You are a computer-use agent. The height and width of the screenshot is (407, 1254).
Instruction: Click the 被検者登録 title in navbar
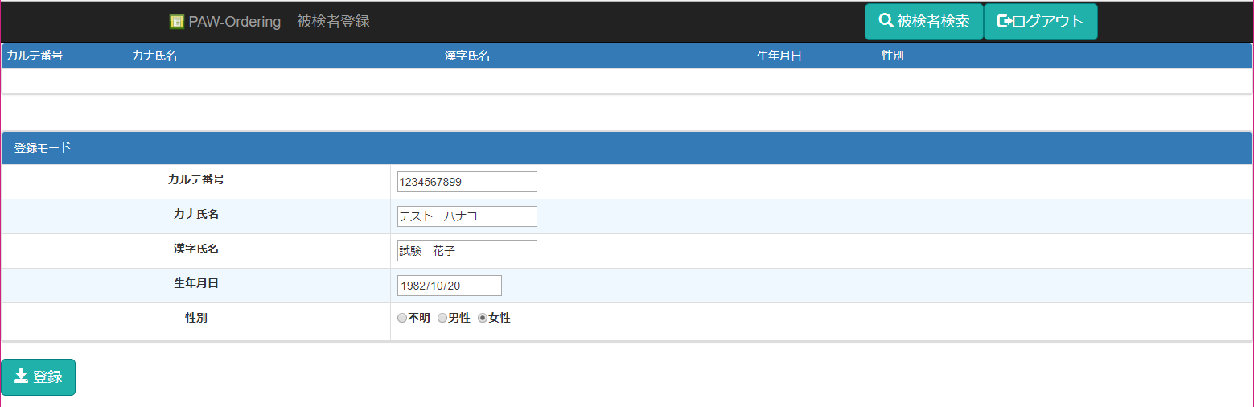(333, 22)
